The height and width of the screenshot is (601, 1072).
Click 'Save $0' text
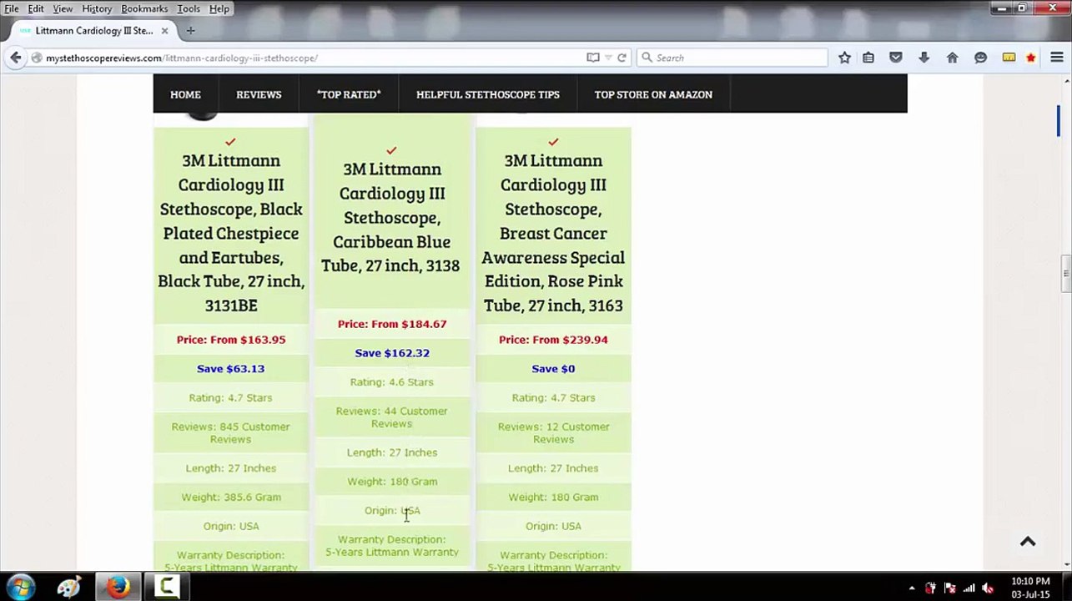point(553,369)
